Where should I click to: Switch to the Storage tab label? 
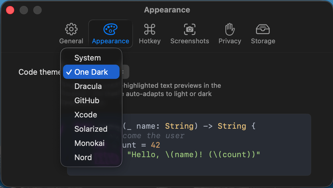pyautogui.click(x=263, y=41)
